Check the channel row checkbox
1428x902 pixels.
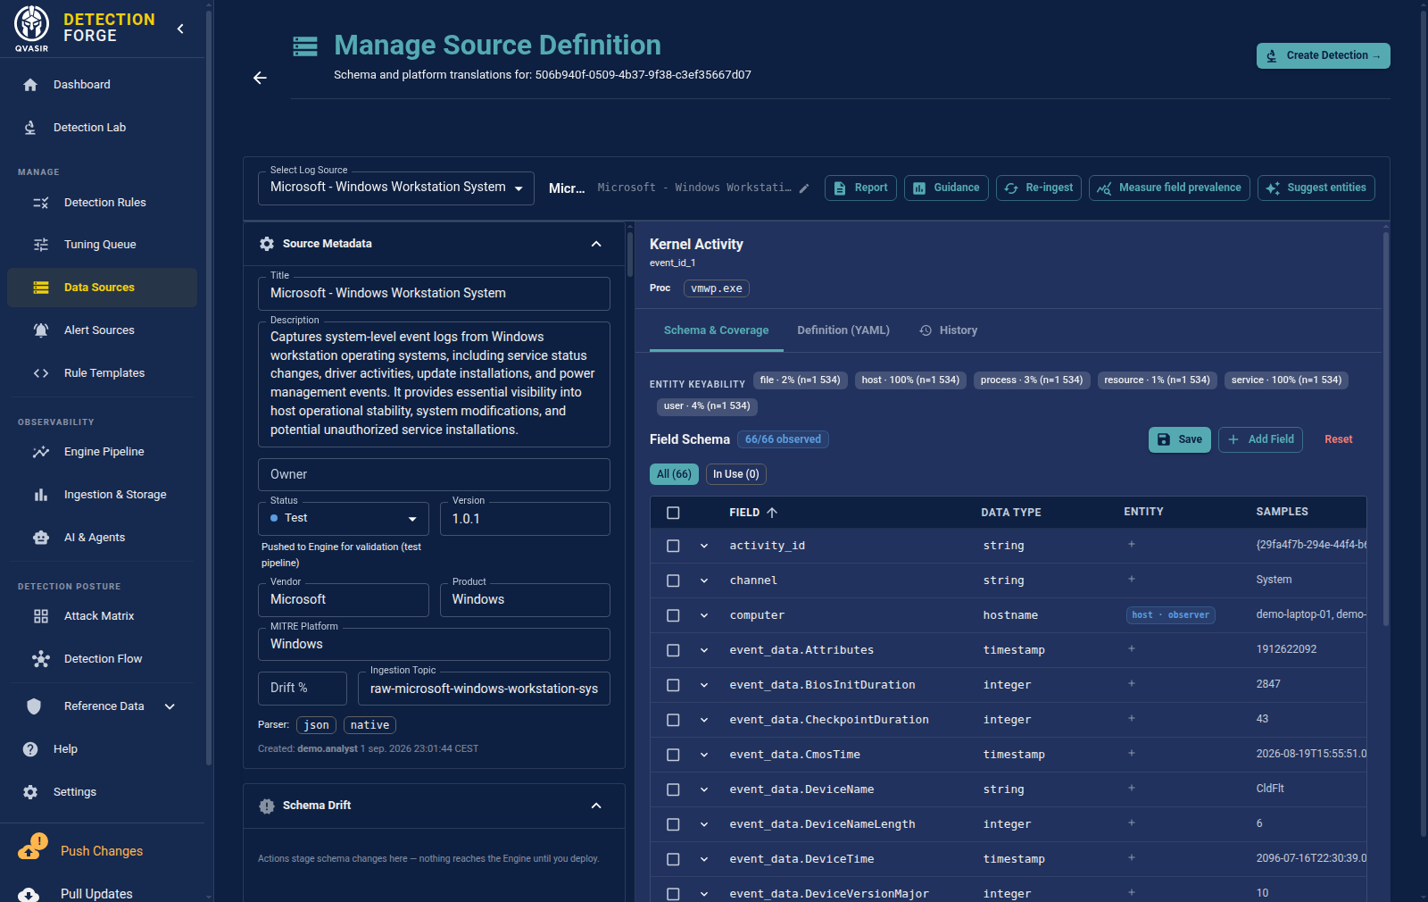tap(673, 580)
